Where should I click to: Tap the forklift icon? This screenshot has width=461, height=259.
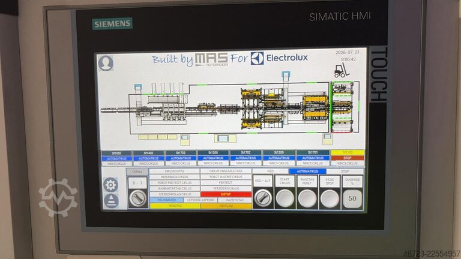[342, 71]
